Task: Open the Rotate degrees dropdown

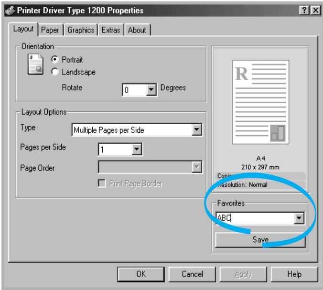Action: 151,90
